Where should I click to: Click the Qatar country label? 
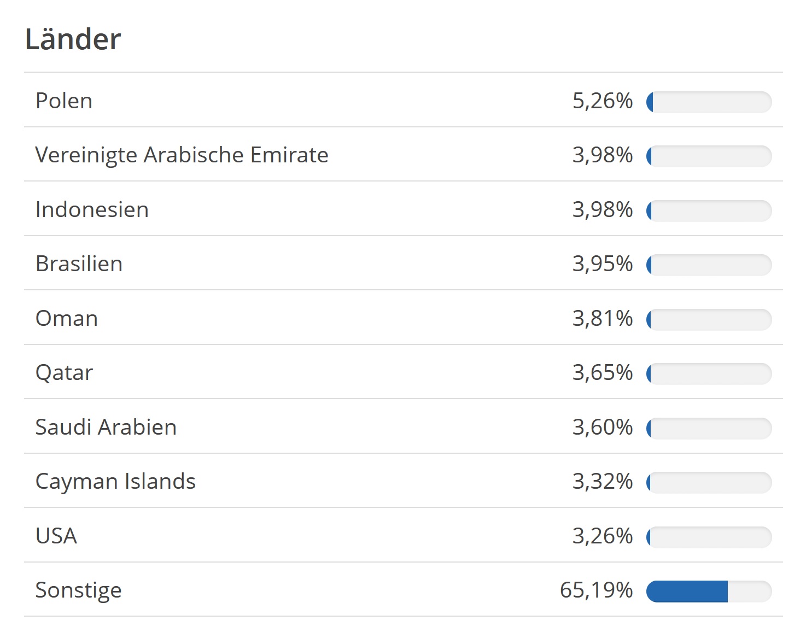[64, 373]
